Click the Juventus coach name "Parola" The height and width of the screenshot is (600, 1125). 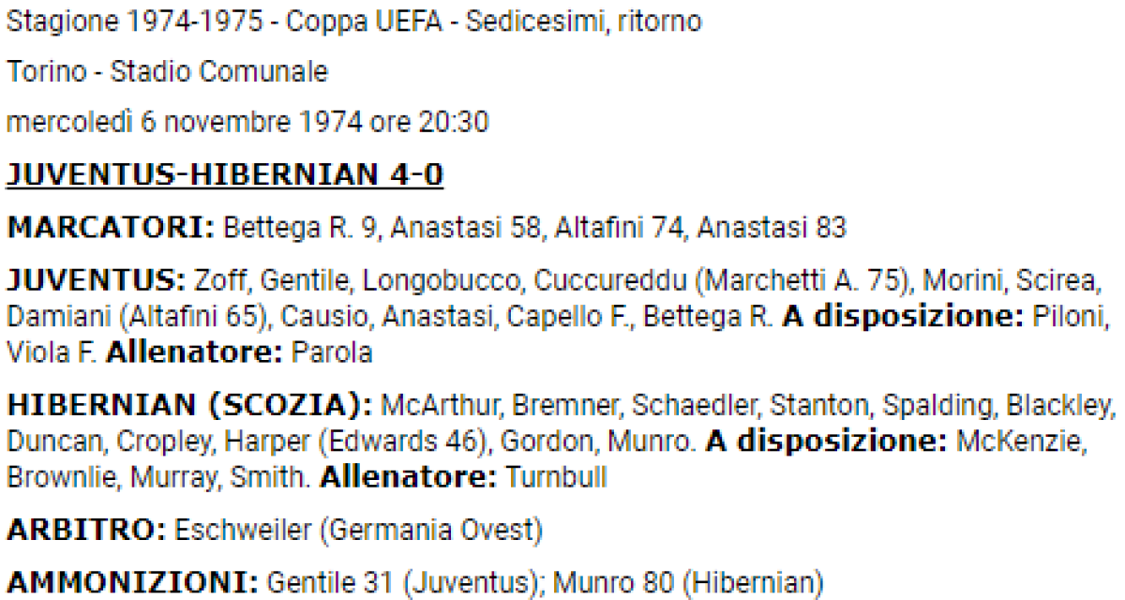[332, 352]
